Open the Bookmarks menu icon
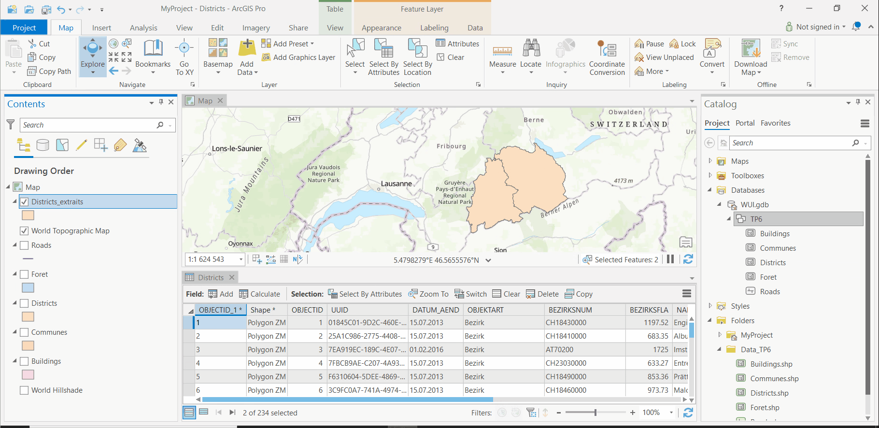 [x=153, y=48]
